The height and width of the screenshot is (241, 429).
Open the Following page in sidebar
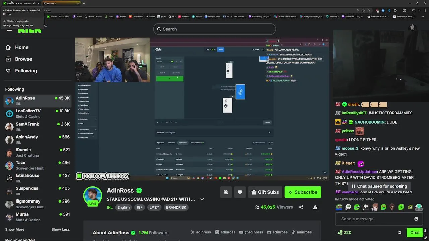coord(21,71)
